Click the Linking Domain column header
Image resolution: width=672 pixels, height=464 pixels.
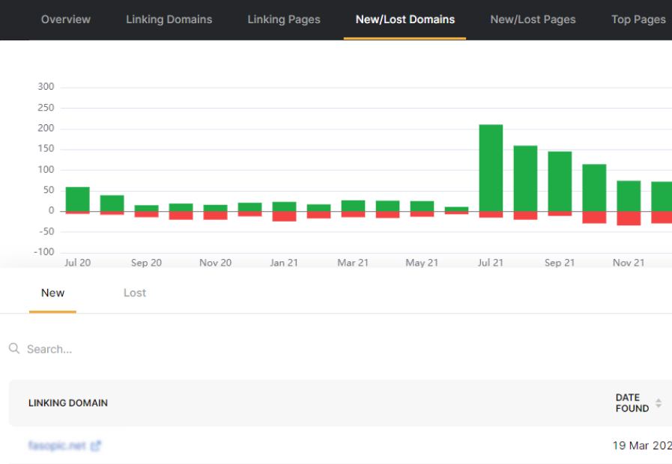(68, 403)
